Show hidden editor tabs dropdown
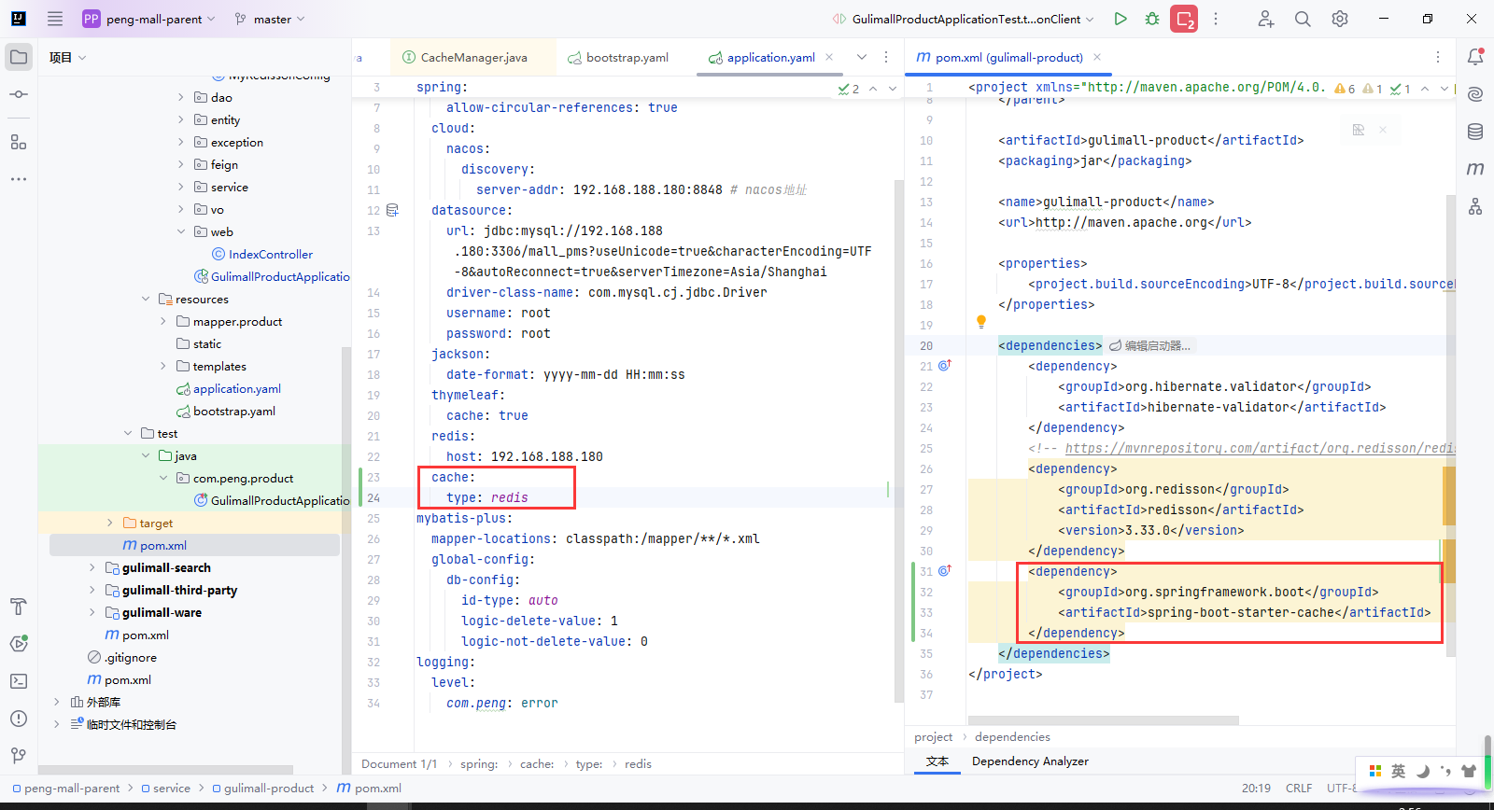This screenshot has width=1494, height=810. tap(862, 57)
